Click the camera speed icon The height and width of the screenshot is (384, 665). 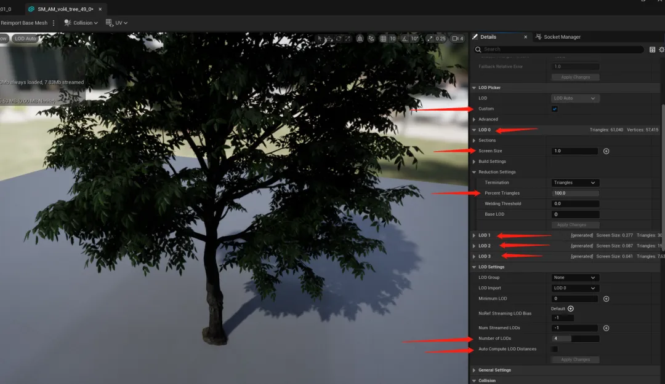coord(457,39)
